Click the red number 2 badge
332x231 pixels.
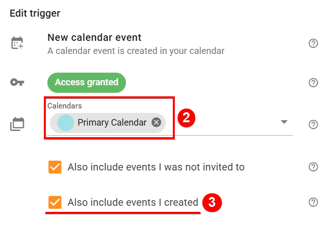(x=186, y=119)
